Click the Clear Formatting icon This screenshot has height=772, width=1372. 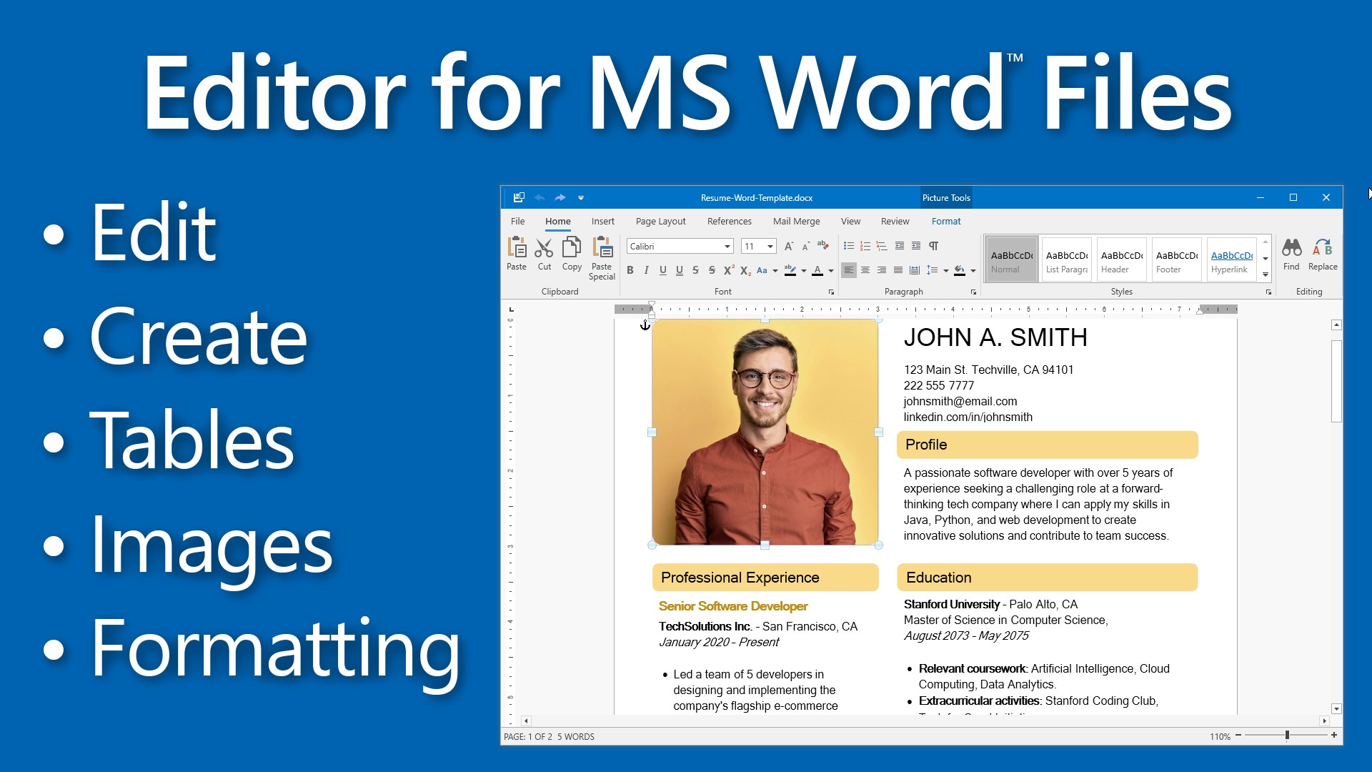pos(822,245)
